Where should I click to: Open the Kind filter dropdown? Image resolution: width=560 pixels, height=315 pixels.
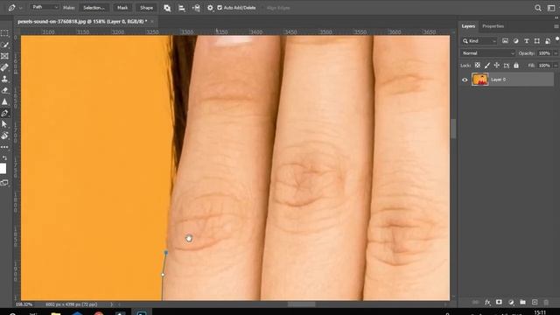coord(479,41)
